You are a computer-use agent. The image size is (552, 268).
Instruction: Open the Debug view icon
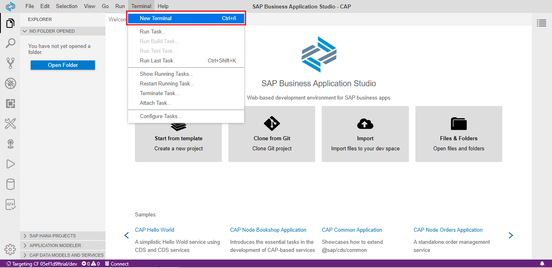pyautogui.click(x=10, y=83)
